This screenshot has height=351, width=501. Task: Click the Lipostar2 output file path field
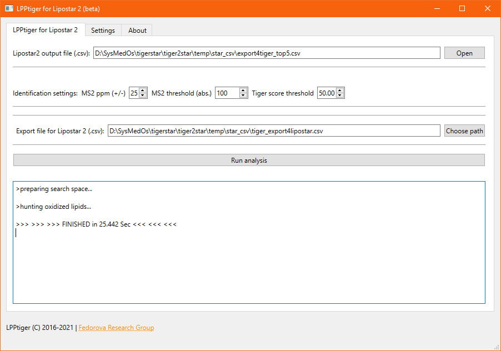point(267,53)
